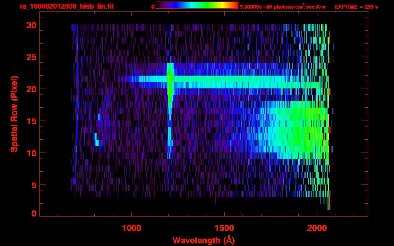This screenshot has width=394, height=246.
Task: Click the color scale minimum label 0
Action: point(153,7)
